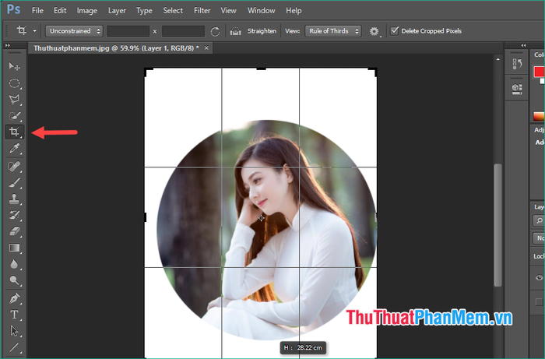Viewport: 545px width, 359px height.
Task: Open the File menu
Action: coord(37,11)
